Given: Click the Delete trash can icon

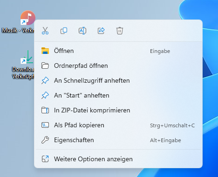Looking at the screenshot, I should (120, 31).
